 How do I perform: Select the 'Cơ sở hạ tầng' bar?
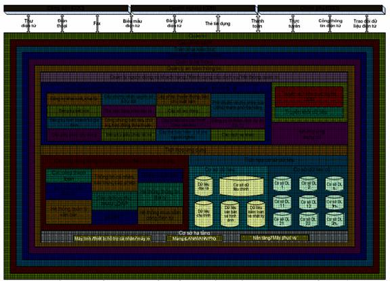coord(194,236)
